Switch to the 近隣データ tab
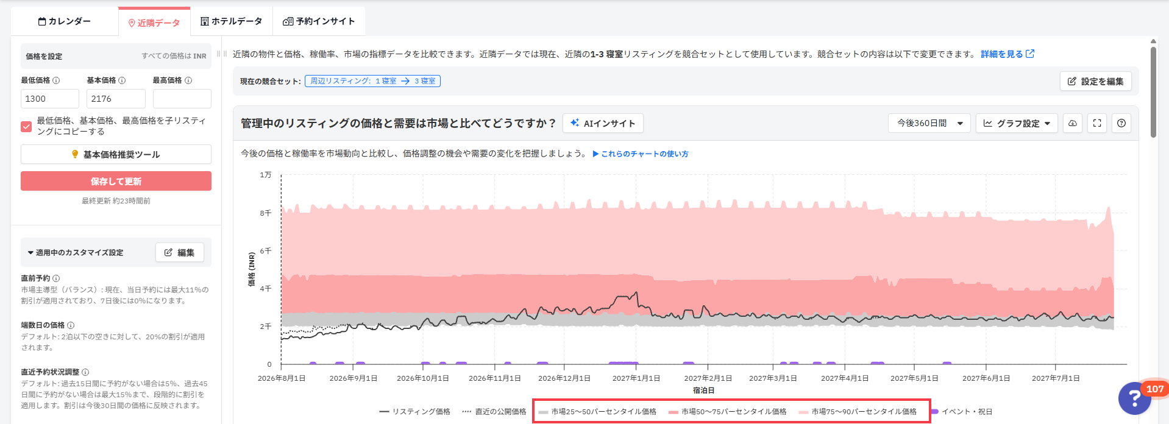Screen dimensions: 1169x424 [x=154, y=23]
